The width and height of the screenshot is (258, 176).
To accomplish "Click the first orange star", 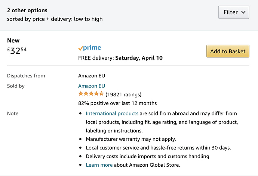I will (80, 94).
